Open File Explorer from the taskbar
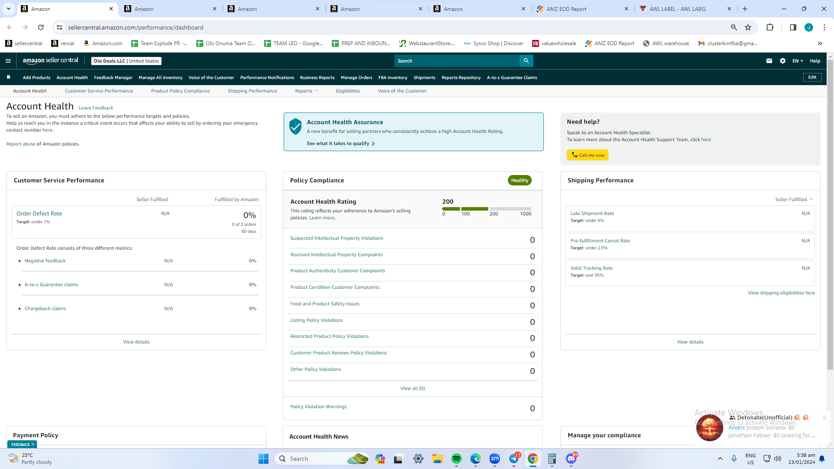834x469 pixels. click(x=437, y=459)
